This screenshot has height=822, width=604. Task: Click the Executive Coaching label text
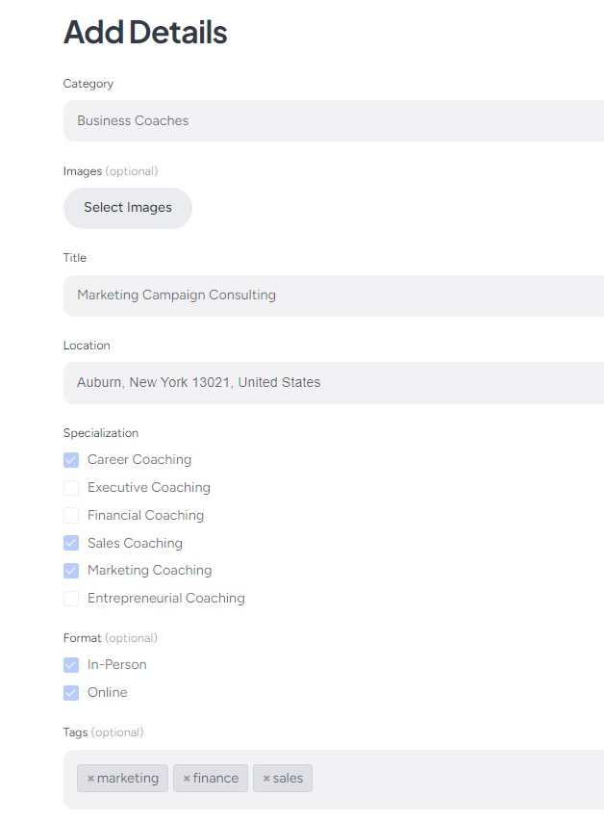coord(148,488)
